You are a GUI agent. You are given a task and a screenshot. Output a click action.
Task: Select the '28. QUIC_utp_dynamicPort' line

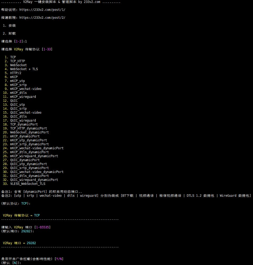point(25,164)
